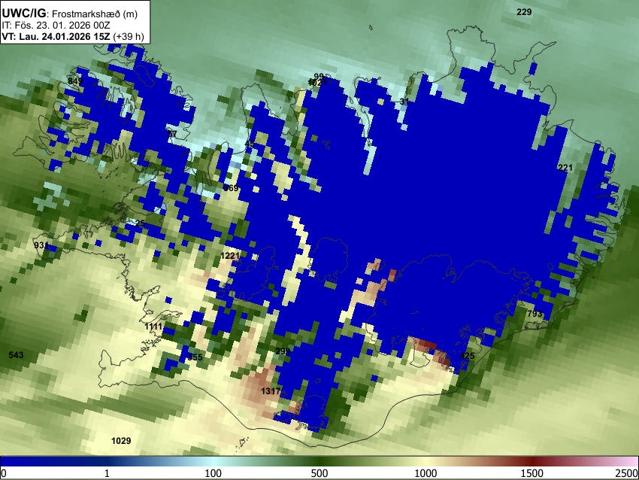Click the color scale label 1500
The image size is (639, 480).
tap(532, 473)
